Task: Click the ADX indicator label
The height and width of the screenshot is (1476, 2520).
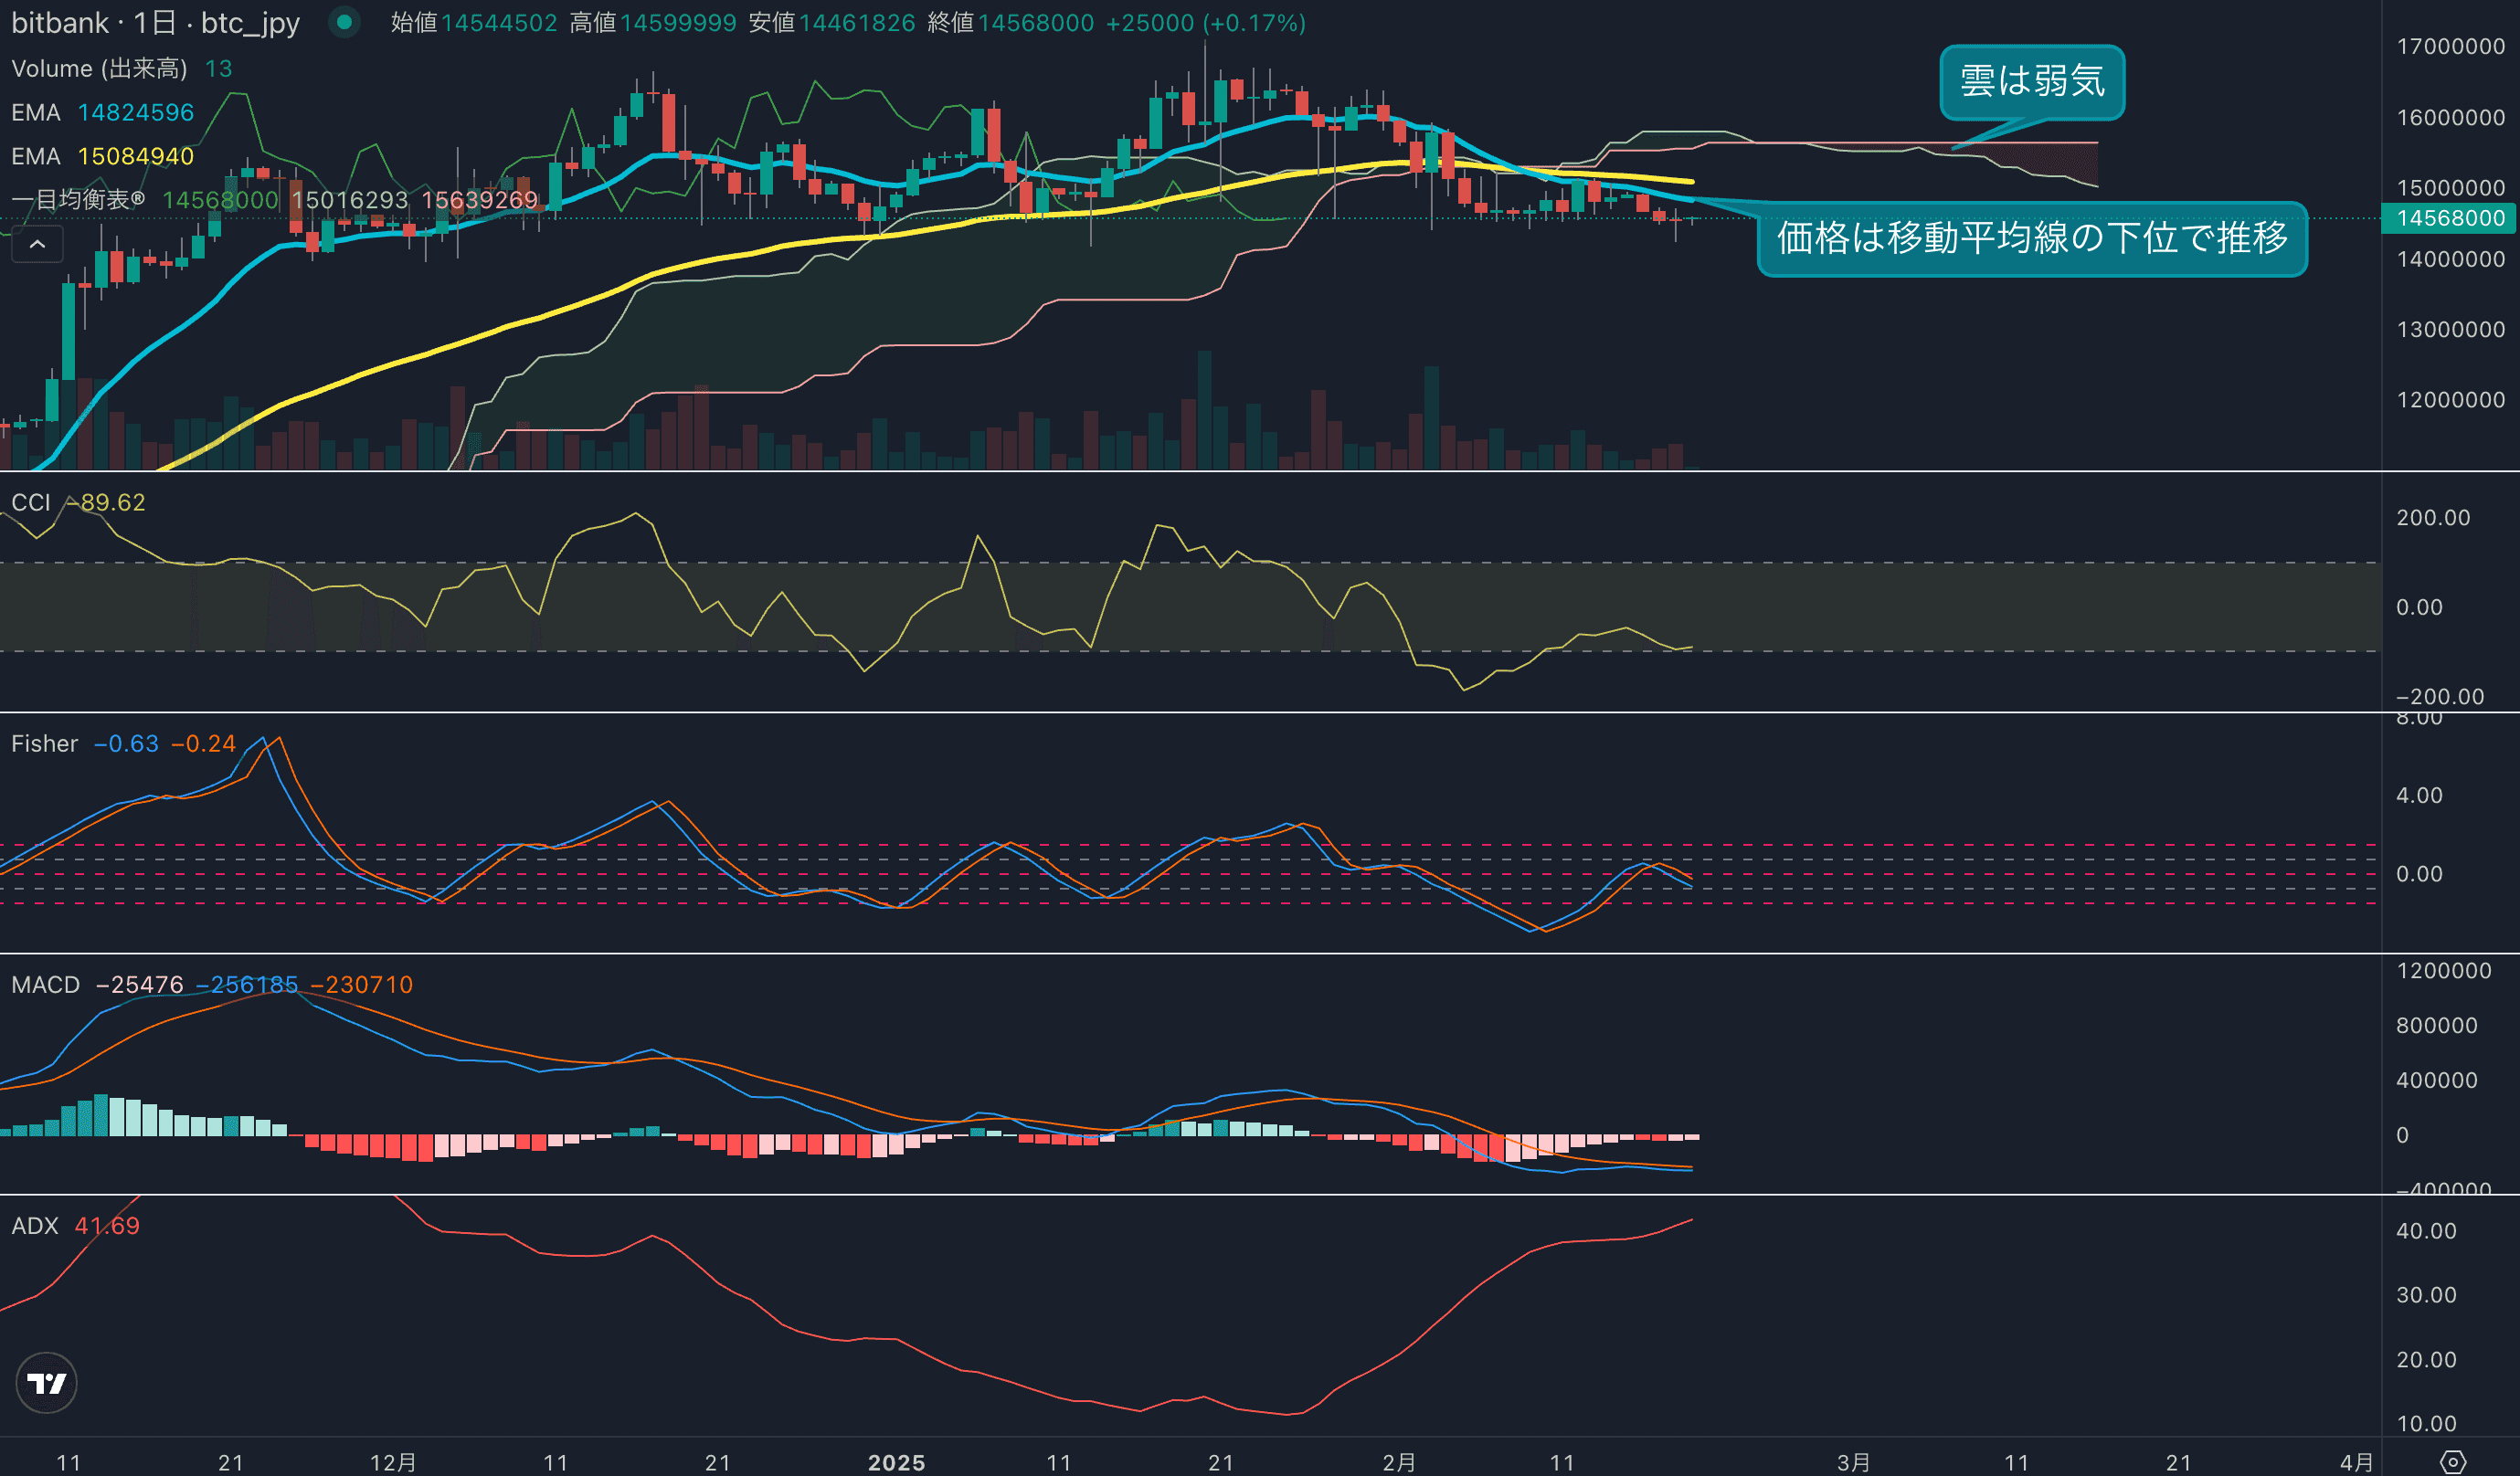Action: tap(35, 1225)
